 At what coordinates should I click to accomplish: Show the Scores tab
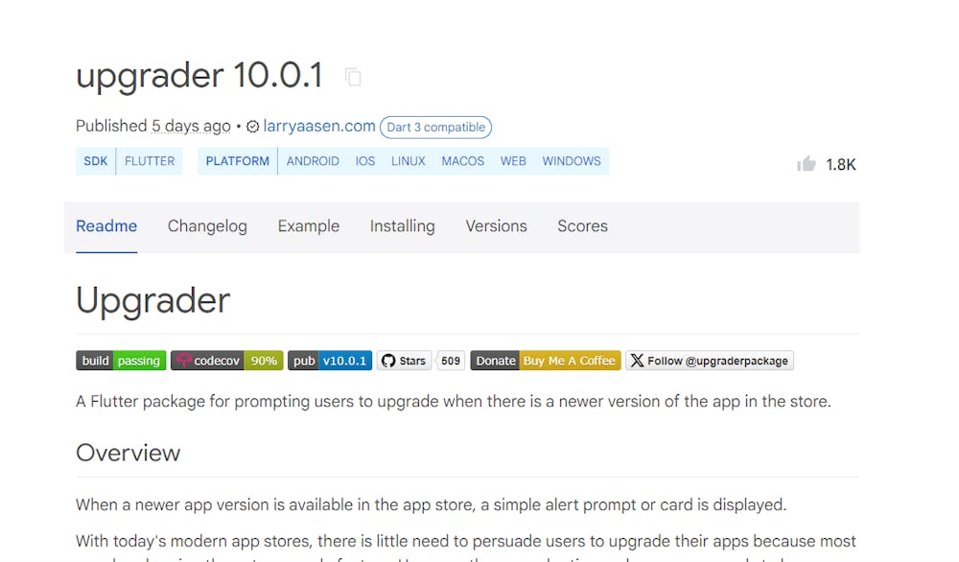tap(582, 226)
